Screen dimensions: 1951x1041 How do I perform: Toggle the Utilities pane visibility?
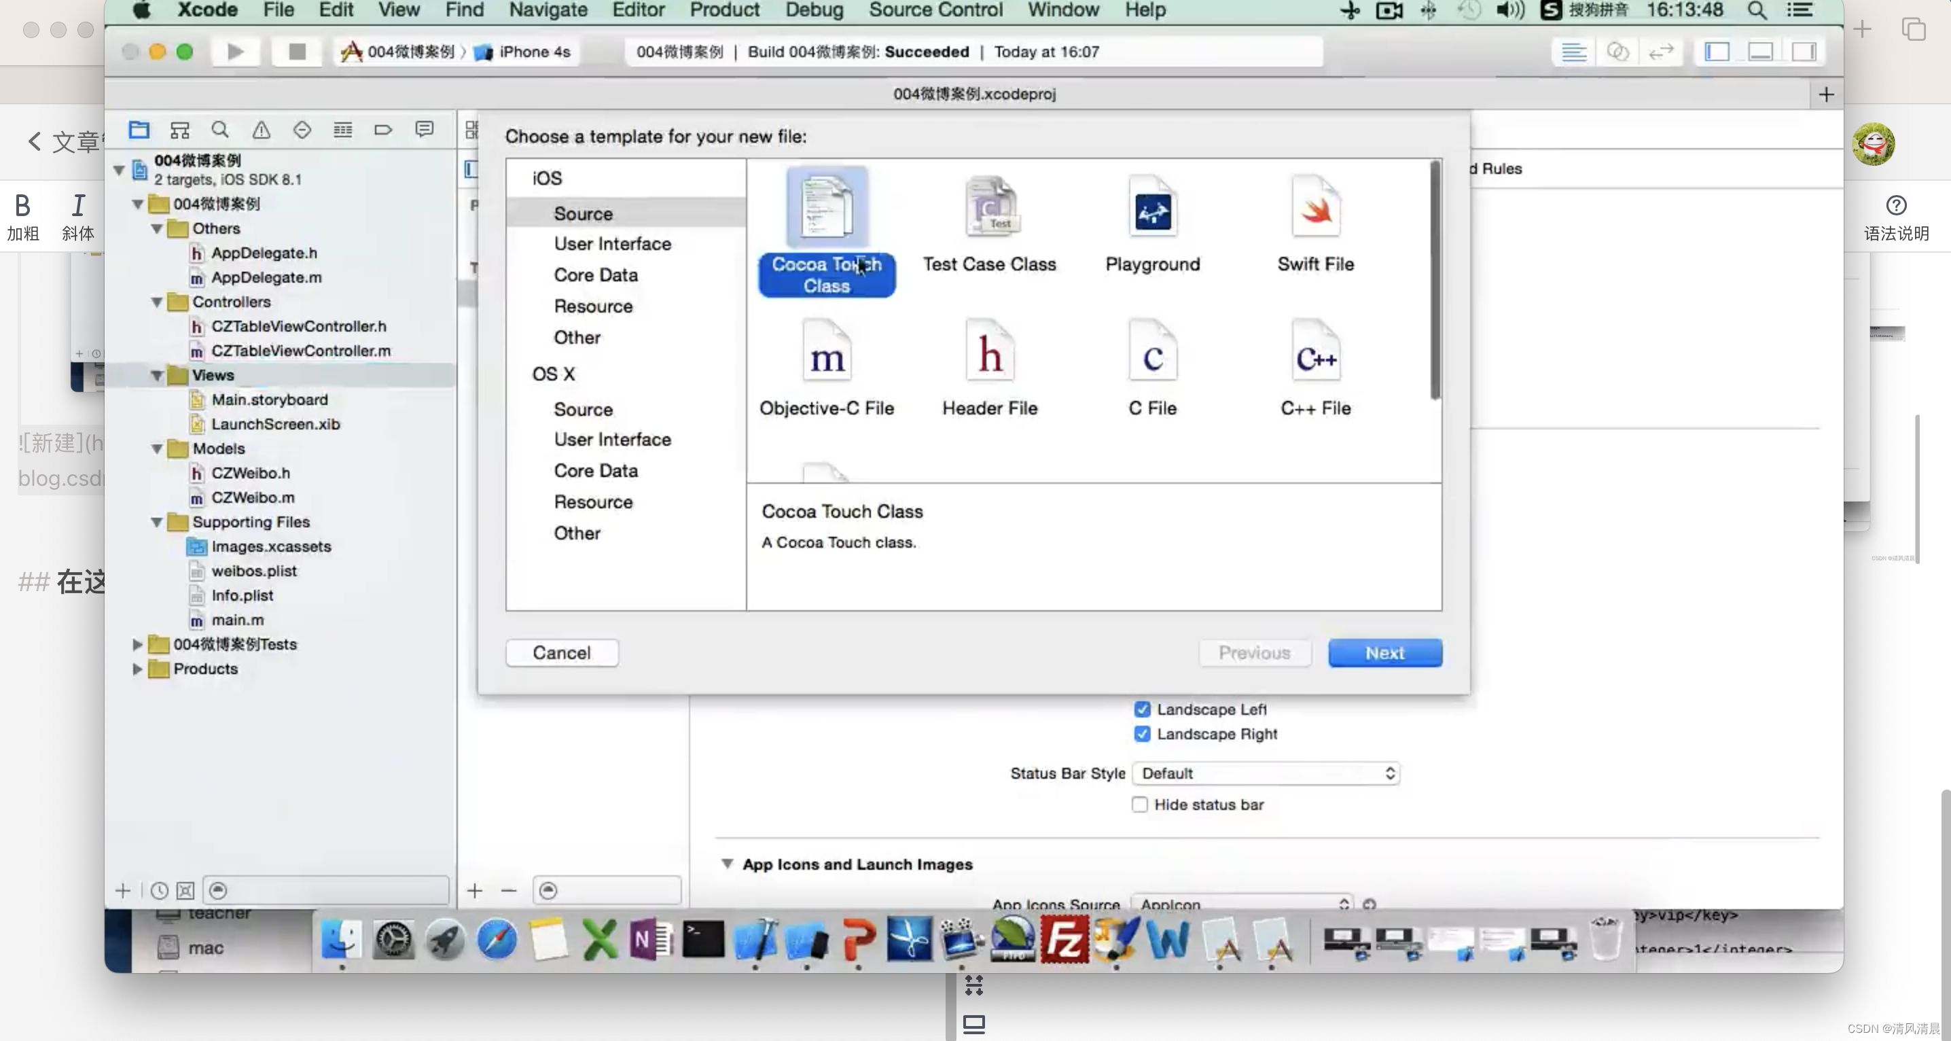point(1804,52)
